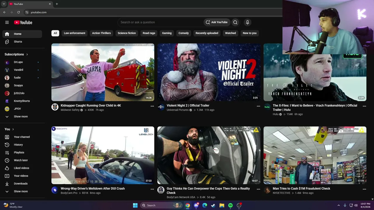Click the youtube.com address bar

[x=152, y=12]
